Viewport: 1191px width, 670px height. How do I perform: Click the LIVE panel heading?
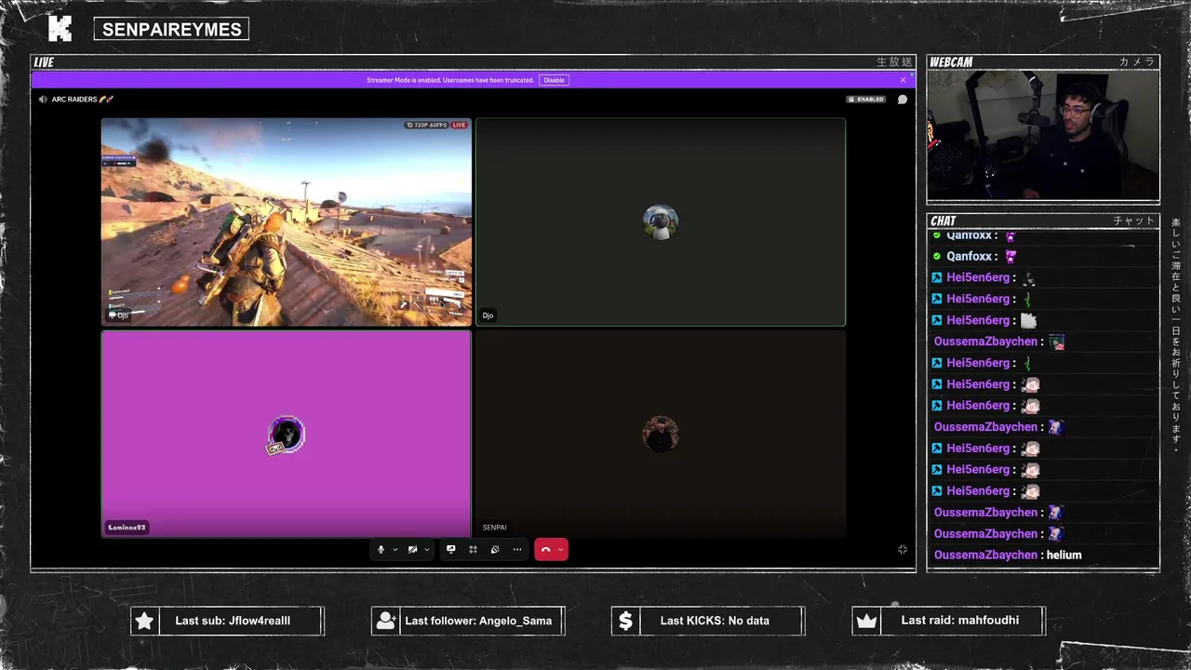(x=44, y=62)
